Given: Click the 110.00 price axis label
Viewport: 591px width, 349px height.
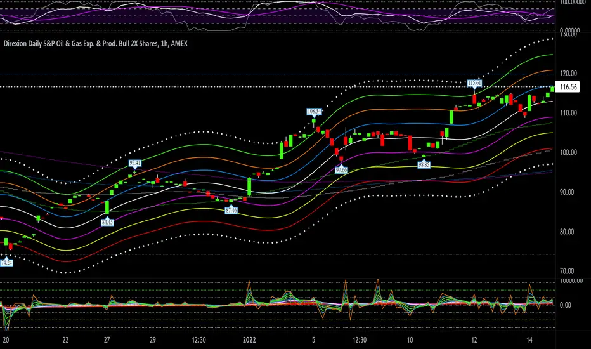Looking at the screenshot, I should point(568,113).
